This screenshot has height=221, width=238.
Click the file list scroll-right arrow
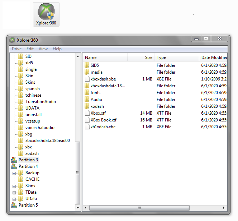pos(224,208)
